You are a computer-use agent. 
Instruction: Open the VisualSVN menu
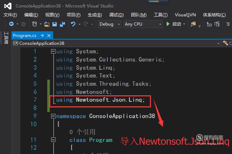tap(185, 15)
